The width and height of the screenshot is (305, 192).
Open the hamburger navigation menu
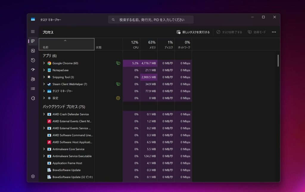pos(33,32)
